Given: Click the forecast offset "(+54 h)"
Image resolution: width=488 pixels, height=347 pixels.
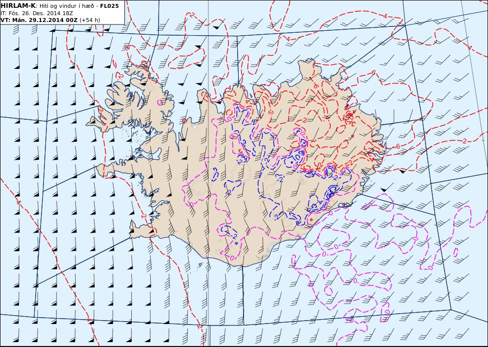Looking at the screenshot, I should click(90, 20).
